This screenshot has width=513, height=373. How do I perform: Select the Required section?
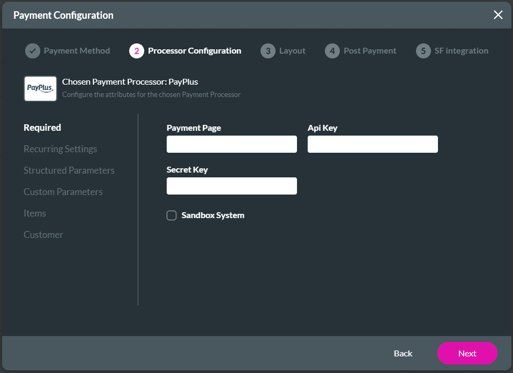click(42, 128)
